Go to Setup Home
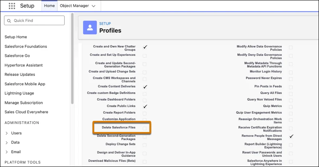This screenshot has height=167, width=319. [x=16, y=37]
